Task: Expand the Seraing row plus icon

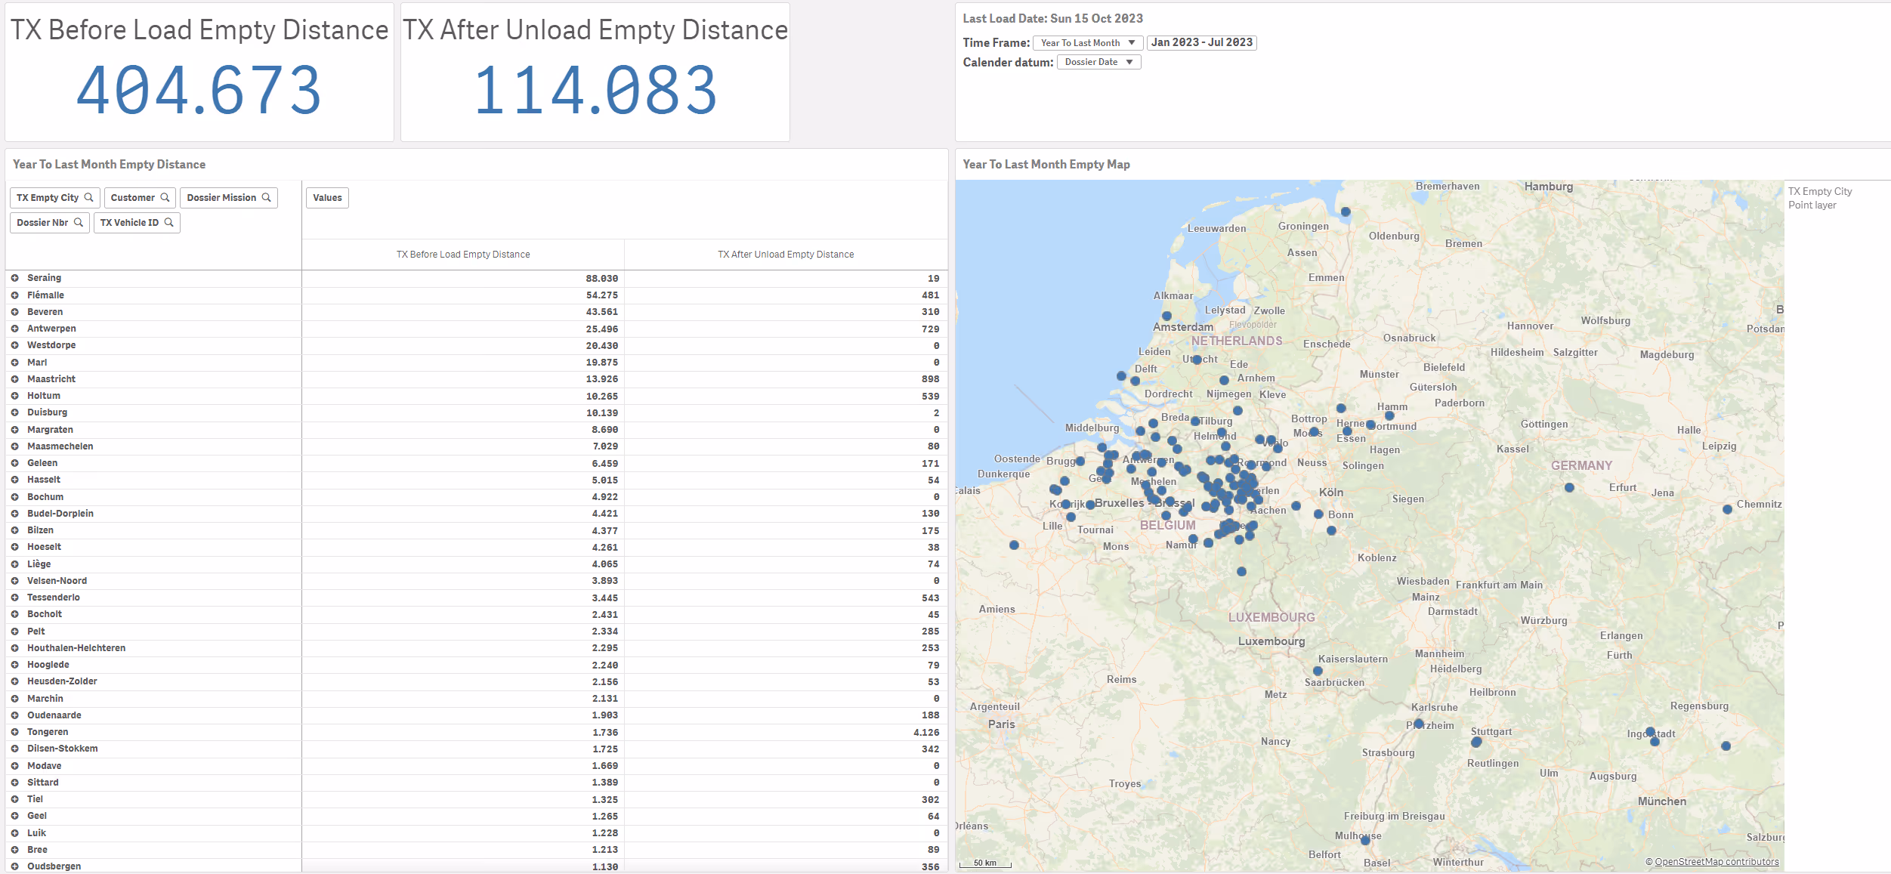Action: coord(14,278)
